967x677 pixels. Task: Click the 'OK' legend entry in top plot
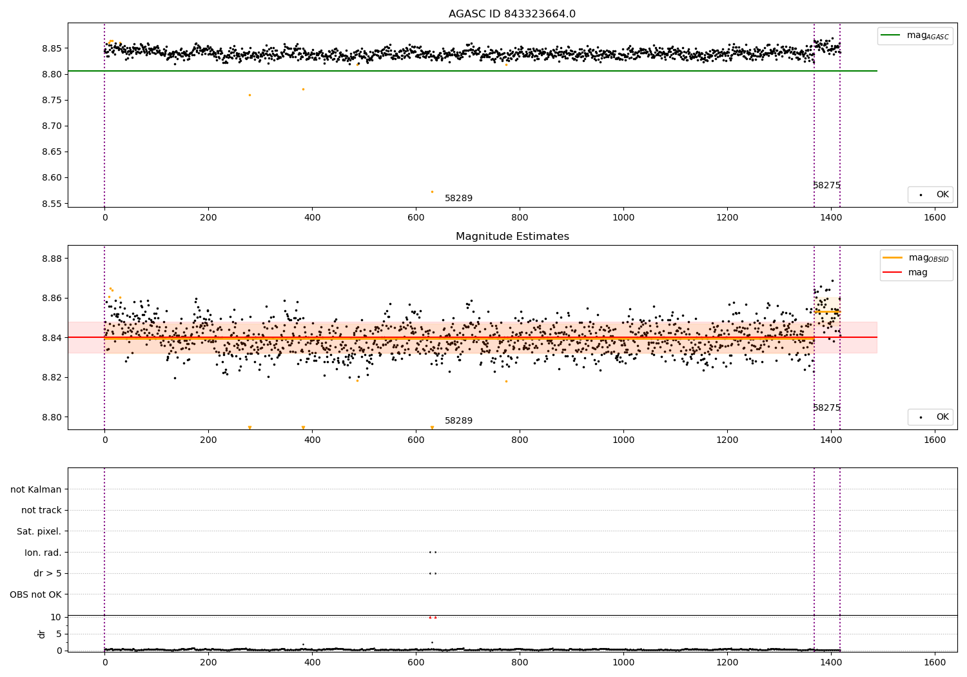click(x=932, y=194)
